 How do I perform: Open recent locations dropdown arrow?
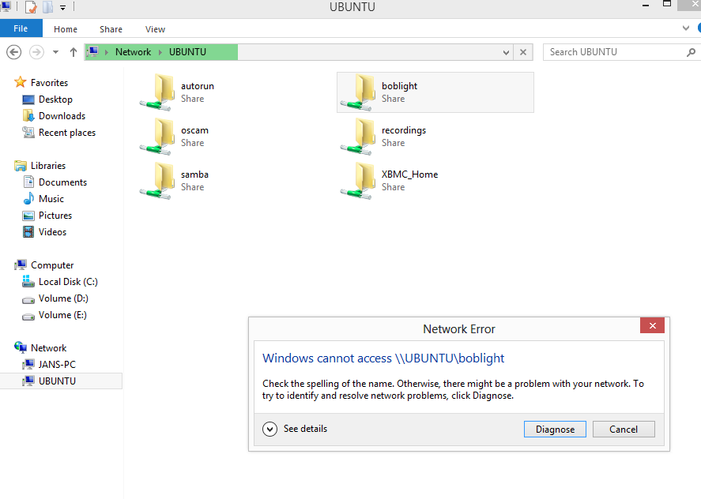pos(55,52)
